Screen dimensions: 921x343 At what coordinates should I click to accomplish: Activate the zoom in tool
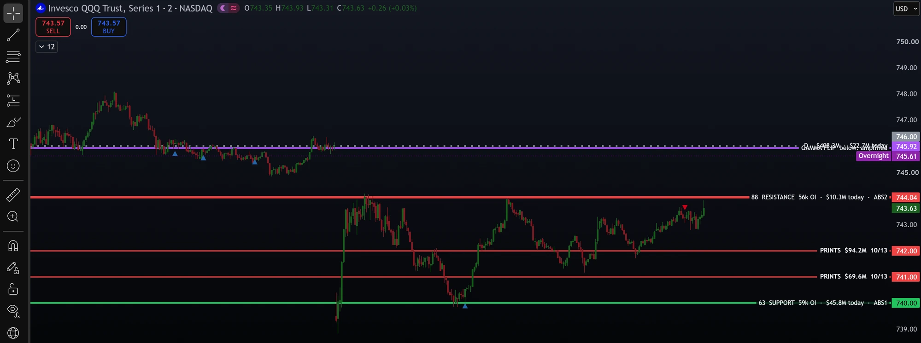coord(13,217)
